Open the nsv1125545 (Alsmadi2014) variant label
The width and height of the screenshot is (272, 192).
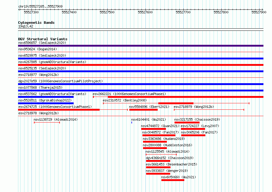tap(167, 151)
